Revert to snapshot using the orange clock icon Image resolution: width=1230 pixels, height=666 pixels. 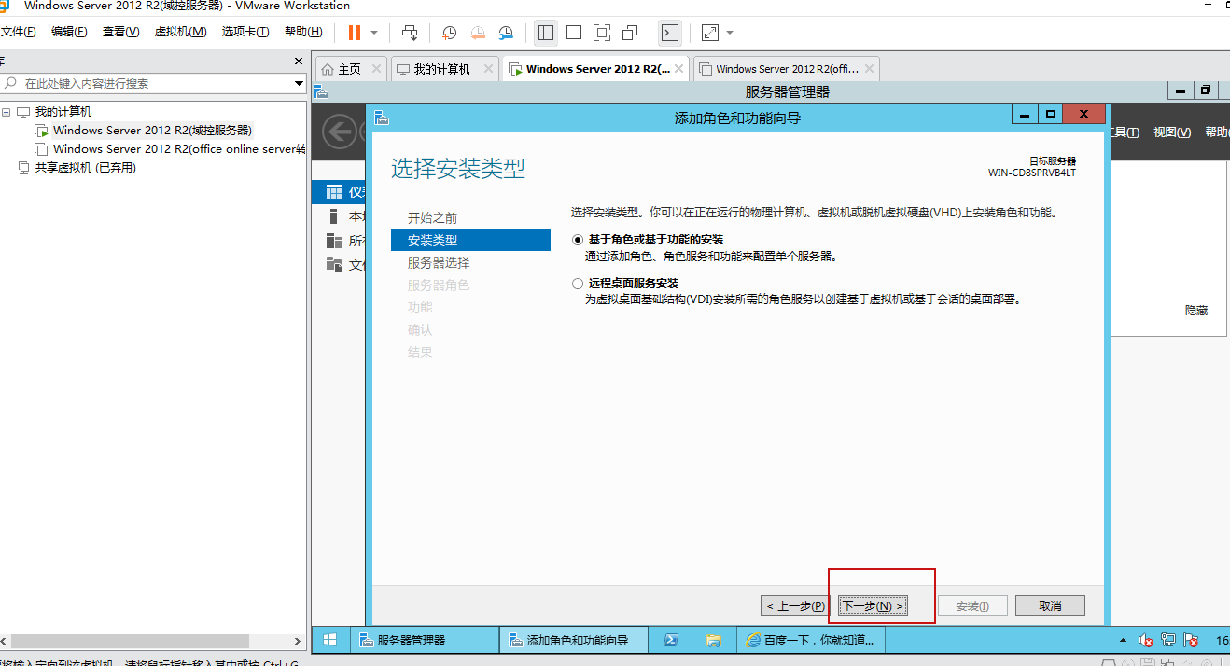pos(478,33)
